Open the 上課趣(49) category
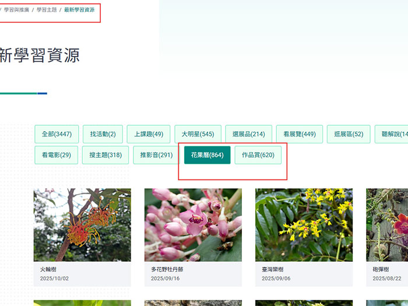Image resolution: width=408 pixels, height=306 pixels. (149, 134)
